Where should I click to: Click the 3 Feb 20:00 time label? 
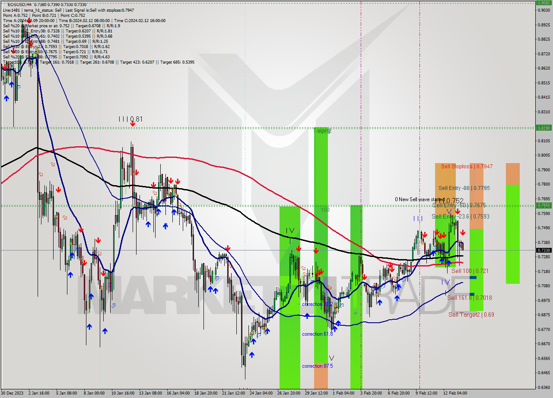372,393
